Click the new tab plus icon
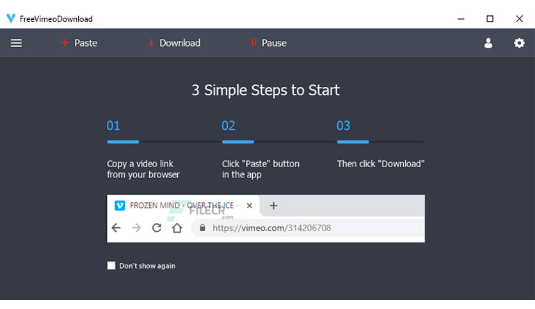Screen dimensions: 535x309 tap(273, 206)
